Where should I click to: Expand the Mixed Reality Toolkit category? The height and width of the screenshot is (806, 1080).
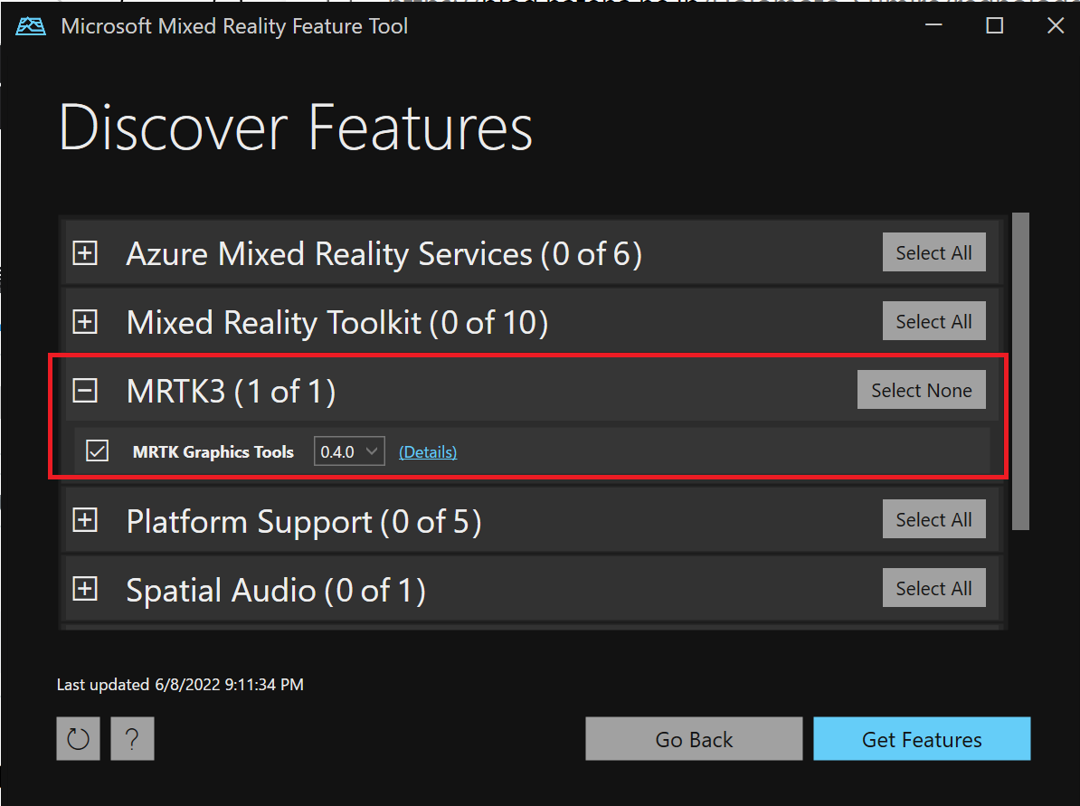click(84, 321)
